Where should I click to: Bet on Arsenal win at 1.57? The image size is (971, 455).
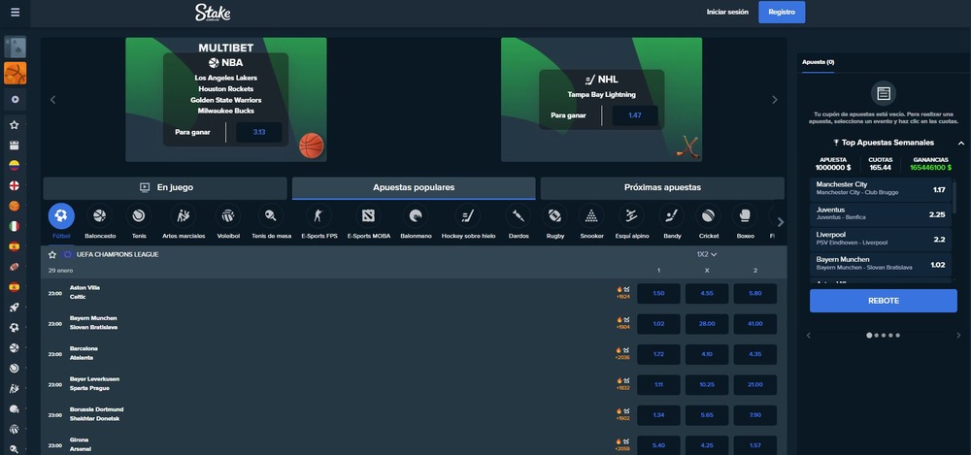pos(754,445)
